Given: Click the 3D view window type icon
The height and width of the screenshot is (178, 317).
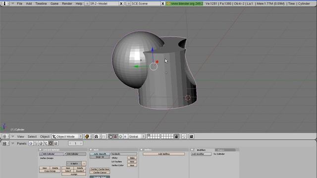Looking at the screenshot, I should pyautogui.click(x=5, y=136).
